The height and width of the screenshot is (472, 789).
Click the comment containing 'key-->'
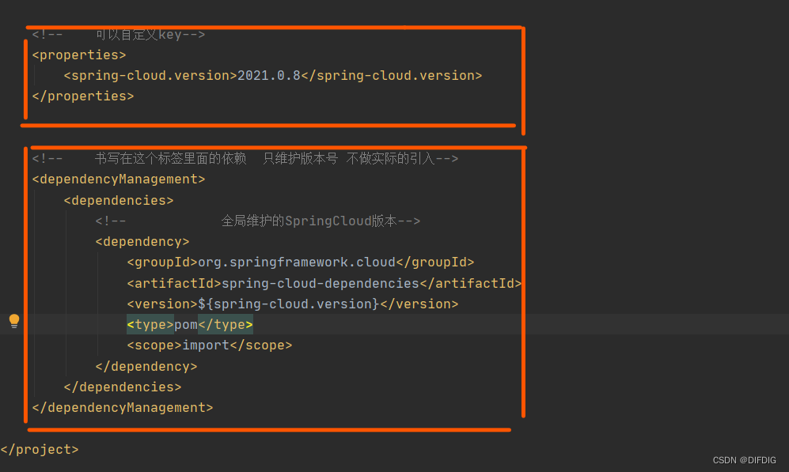pos(118,35)
